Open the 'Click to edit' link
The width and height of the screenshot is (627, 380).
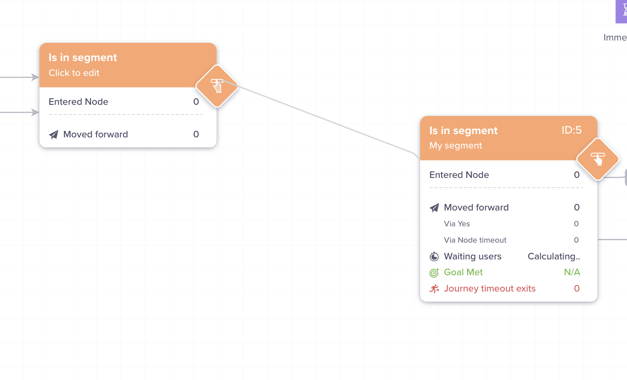tap(74, 73)
